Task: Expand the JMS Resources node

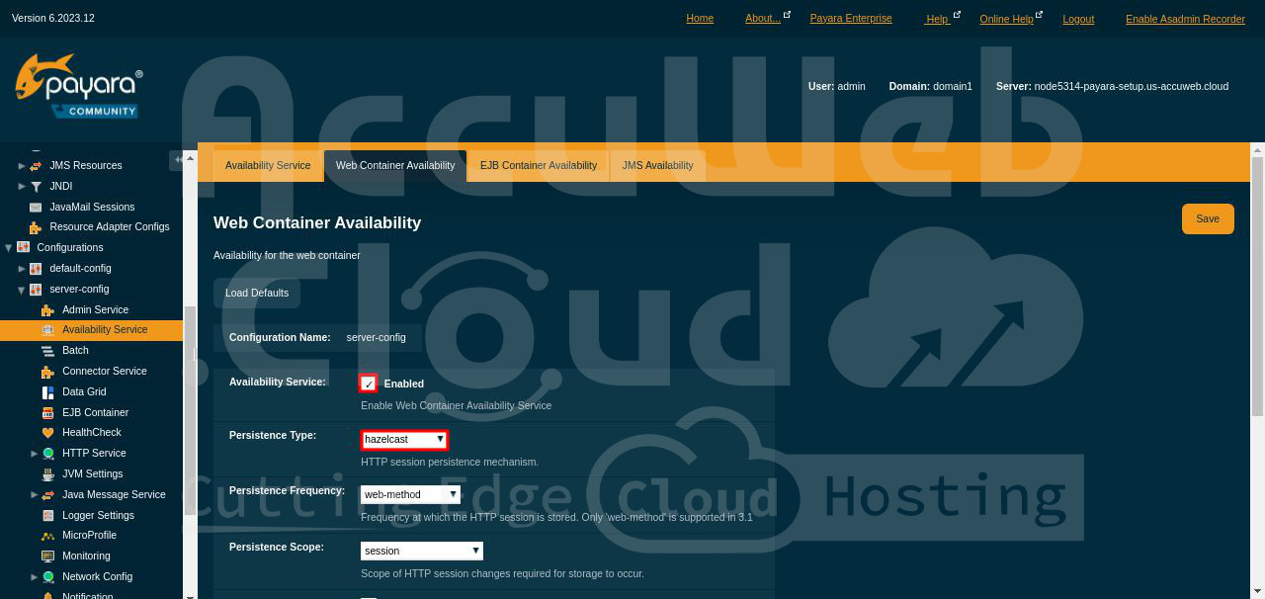Action: click(22, 165)
